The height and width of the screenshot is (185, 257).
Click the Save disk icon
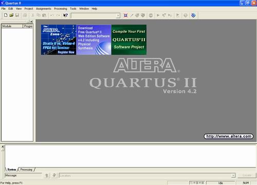(17, 15)
